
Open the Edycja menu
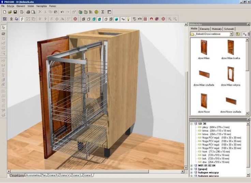coord(11,6)
